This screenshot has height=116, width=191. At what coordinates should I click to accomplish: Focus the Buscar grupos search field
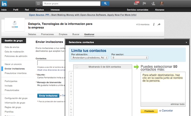click(x=71, y=3)
